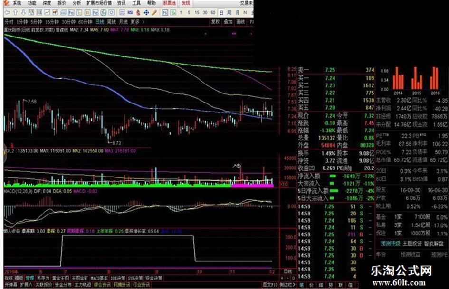Open the 分析 menu
The height and width of the screenshot is (289, 449).
[76, 3]
